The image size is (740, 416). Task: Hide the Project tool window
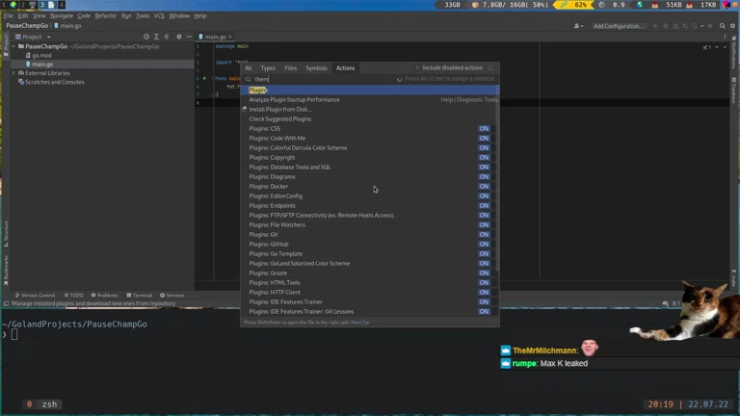pos(189,37)
